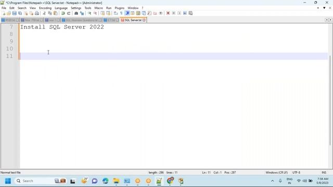Open the File menu
The image size is (333, 187).
[x=4, y=8]
